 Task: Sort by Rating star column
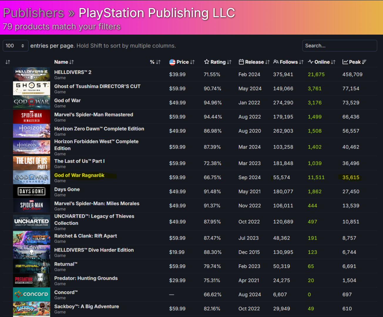(x=218, y=62)
